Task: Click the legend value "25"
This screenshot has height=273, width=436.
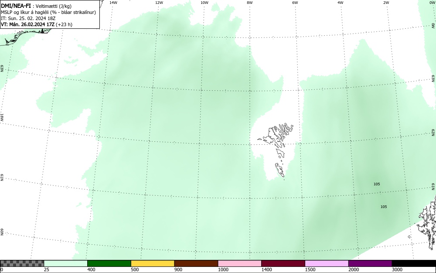Action: [47, 270]
